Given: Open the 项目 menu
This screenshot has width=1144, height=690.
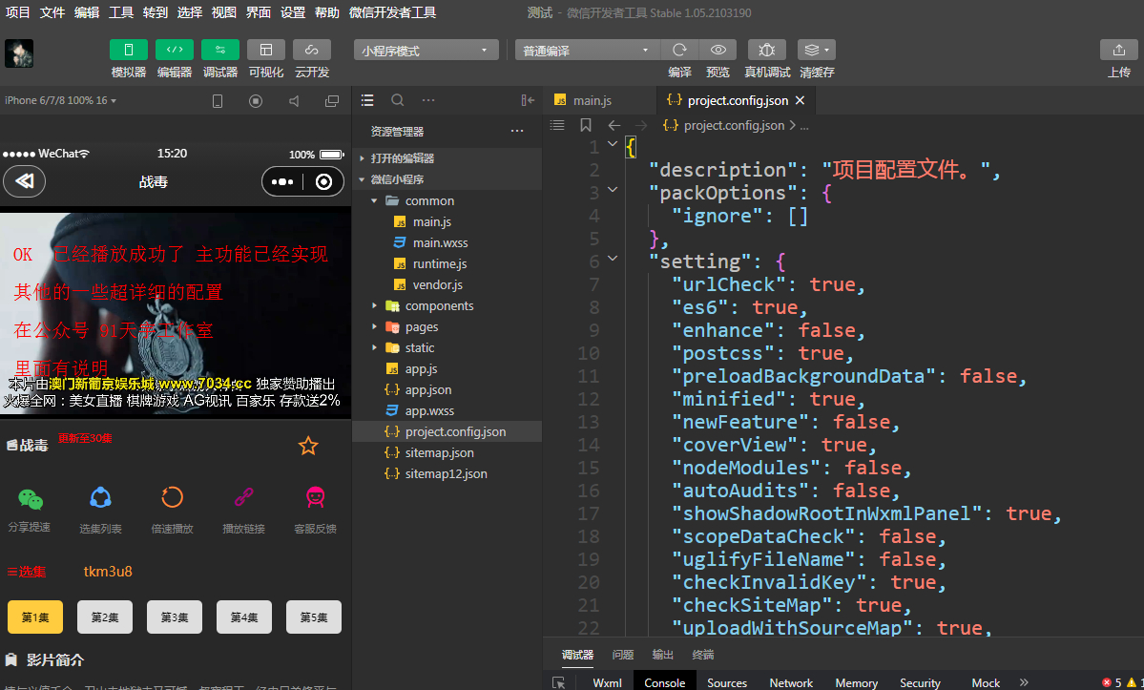Looking at the screenshot, I should click(17, 12).
